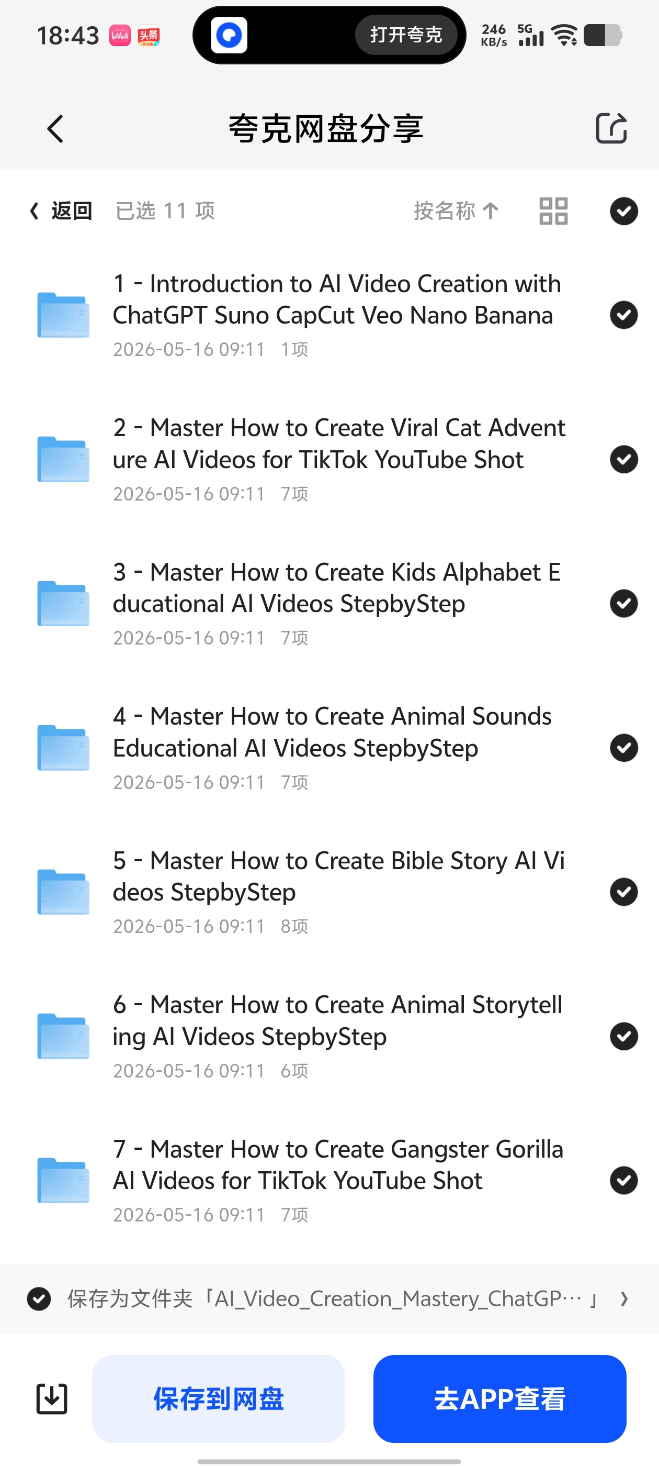Screen dimensions: 659x1466
Task: Toggle the select-all checkmark
Action: [624, 211]
